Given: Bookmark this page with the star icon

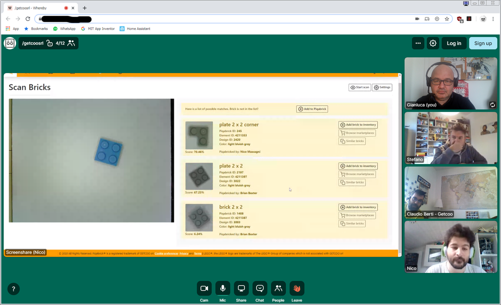Looking at the screenshot, I should click(x=447, y=19).
